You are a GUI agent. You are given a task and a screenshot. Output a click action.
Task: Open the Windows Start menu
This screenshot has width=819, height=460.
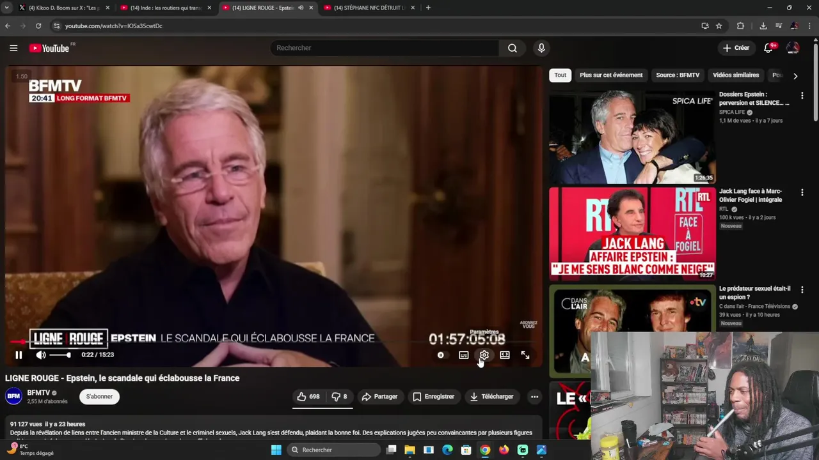click(276, 450)
